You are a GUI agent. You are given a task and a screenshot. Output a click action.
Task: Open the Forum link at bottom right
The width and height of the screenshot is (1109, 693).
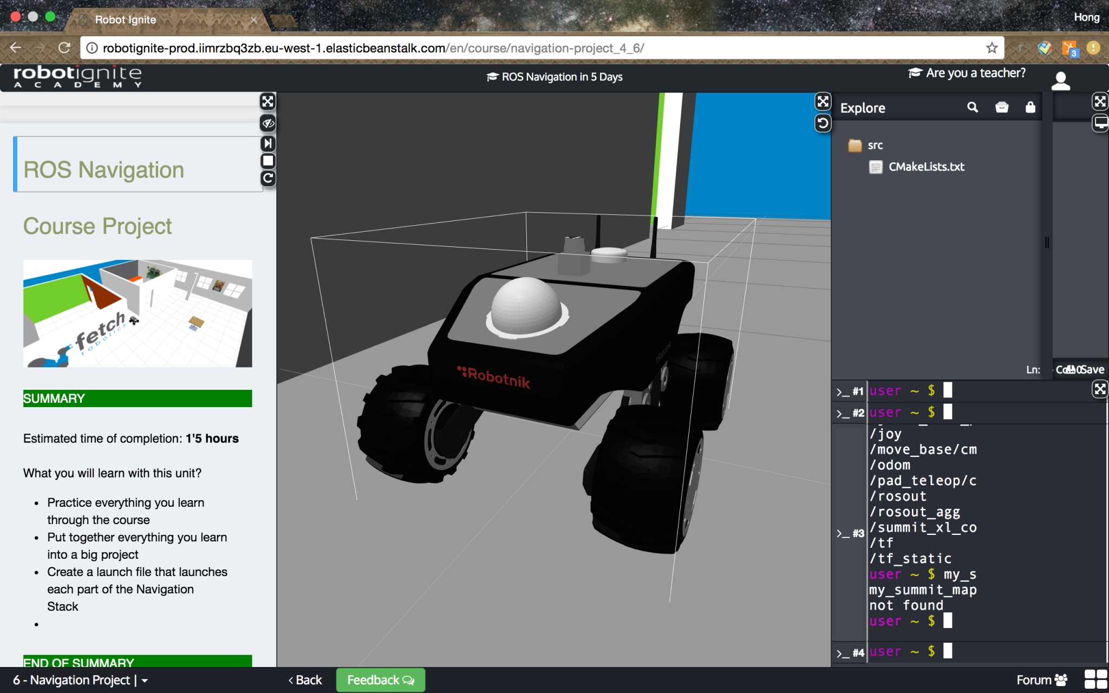(1043, 680)
